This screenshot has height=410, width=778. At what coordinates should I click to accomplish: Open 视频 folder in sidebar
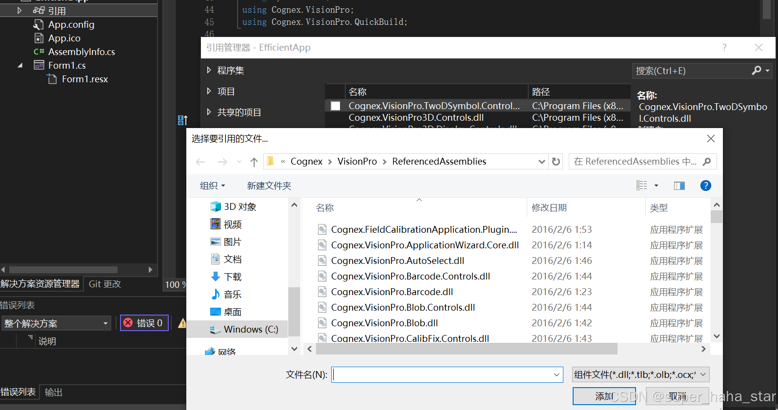226,224
